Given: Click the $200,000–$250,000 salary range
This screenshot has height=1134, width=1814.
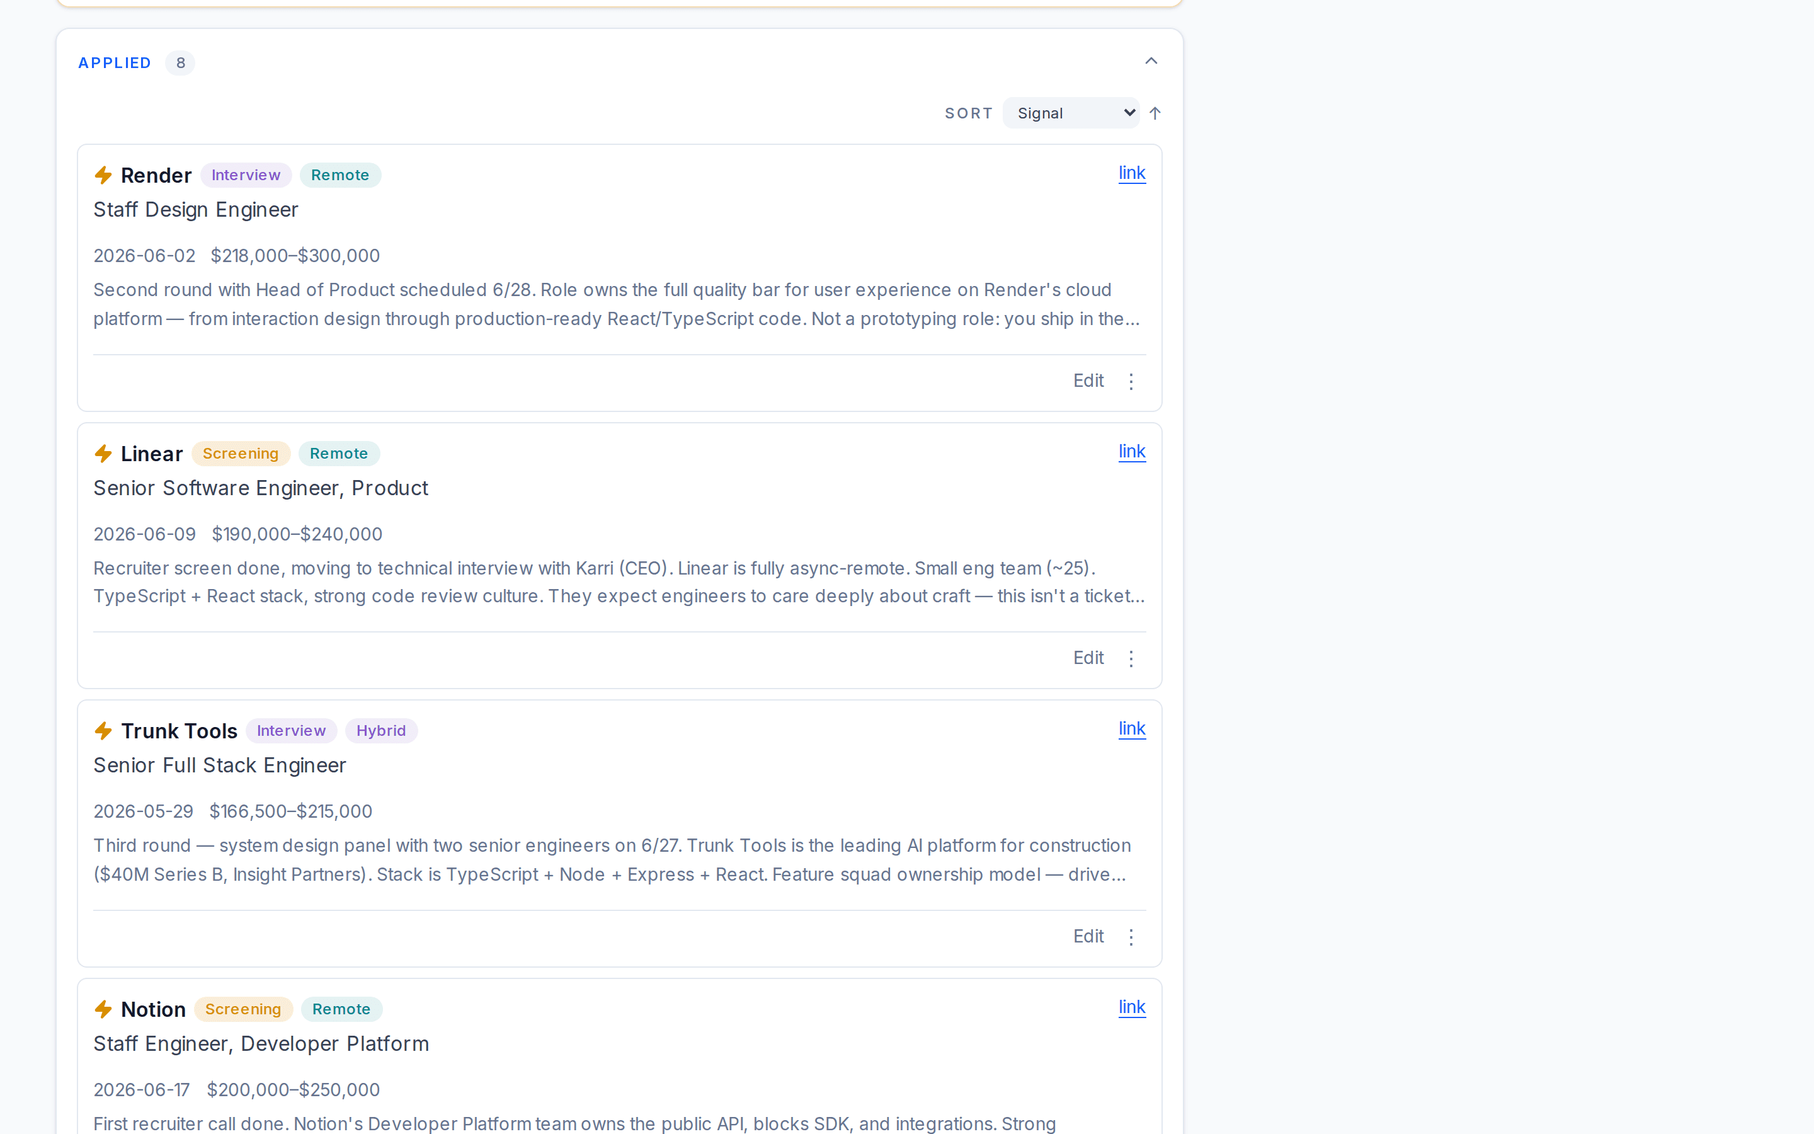Looking at the screenshot, I should [x=293, y=1090].
